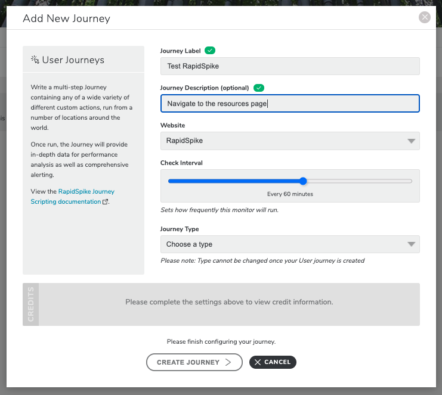
Task: Click the Website dropdown arrow
Action: click(411, 141)
